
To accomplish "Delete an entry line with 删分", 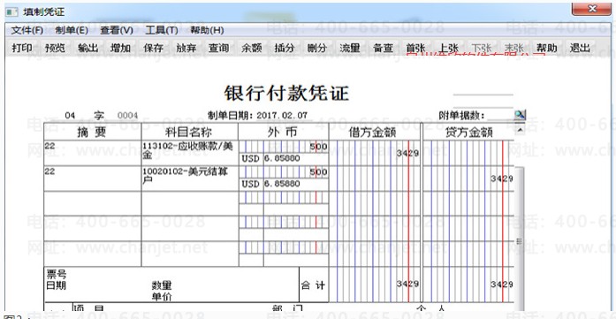I will coord(317,48).
